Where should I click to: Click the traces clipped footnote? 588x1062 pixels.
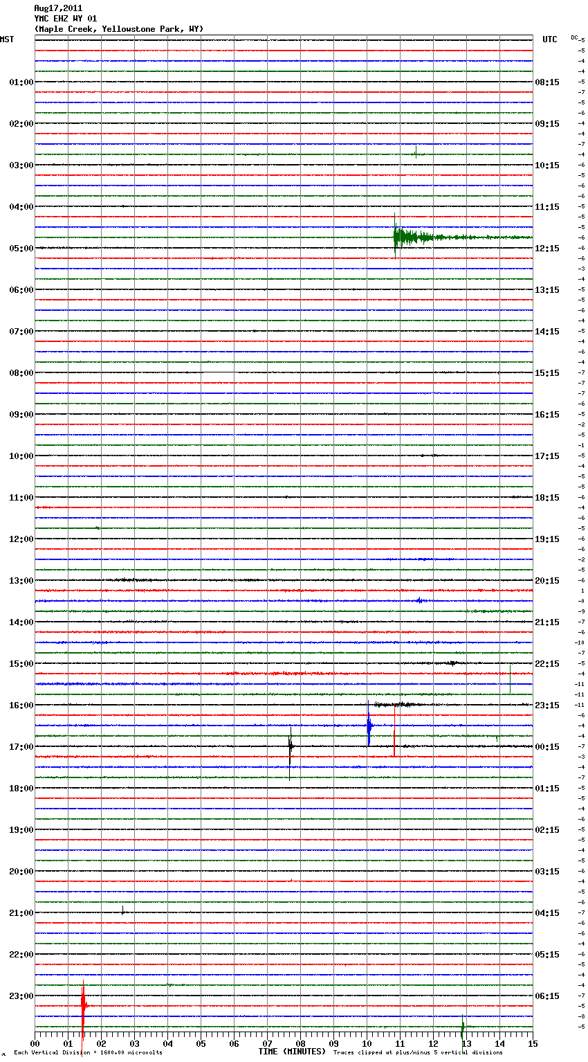pos(418,1053)
